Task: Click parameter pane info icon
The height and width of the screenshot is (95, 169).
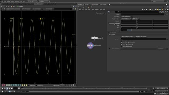Action: [x=166, y=12]
